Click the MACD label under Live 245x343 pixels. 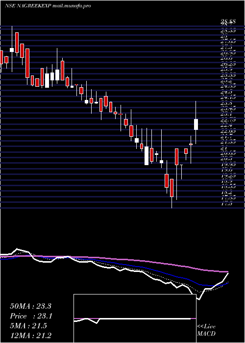pyautogui.click(x=206, y=334)
